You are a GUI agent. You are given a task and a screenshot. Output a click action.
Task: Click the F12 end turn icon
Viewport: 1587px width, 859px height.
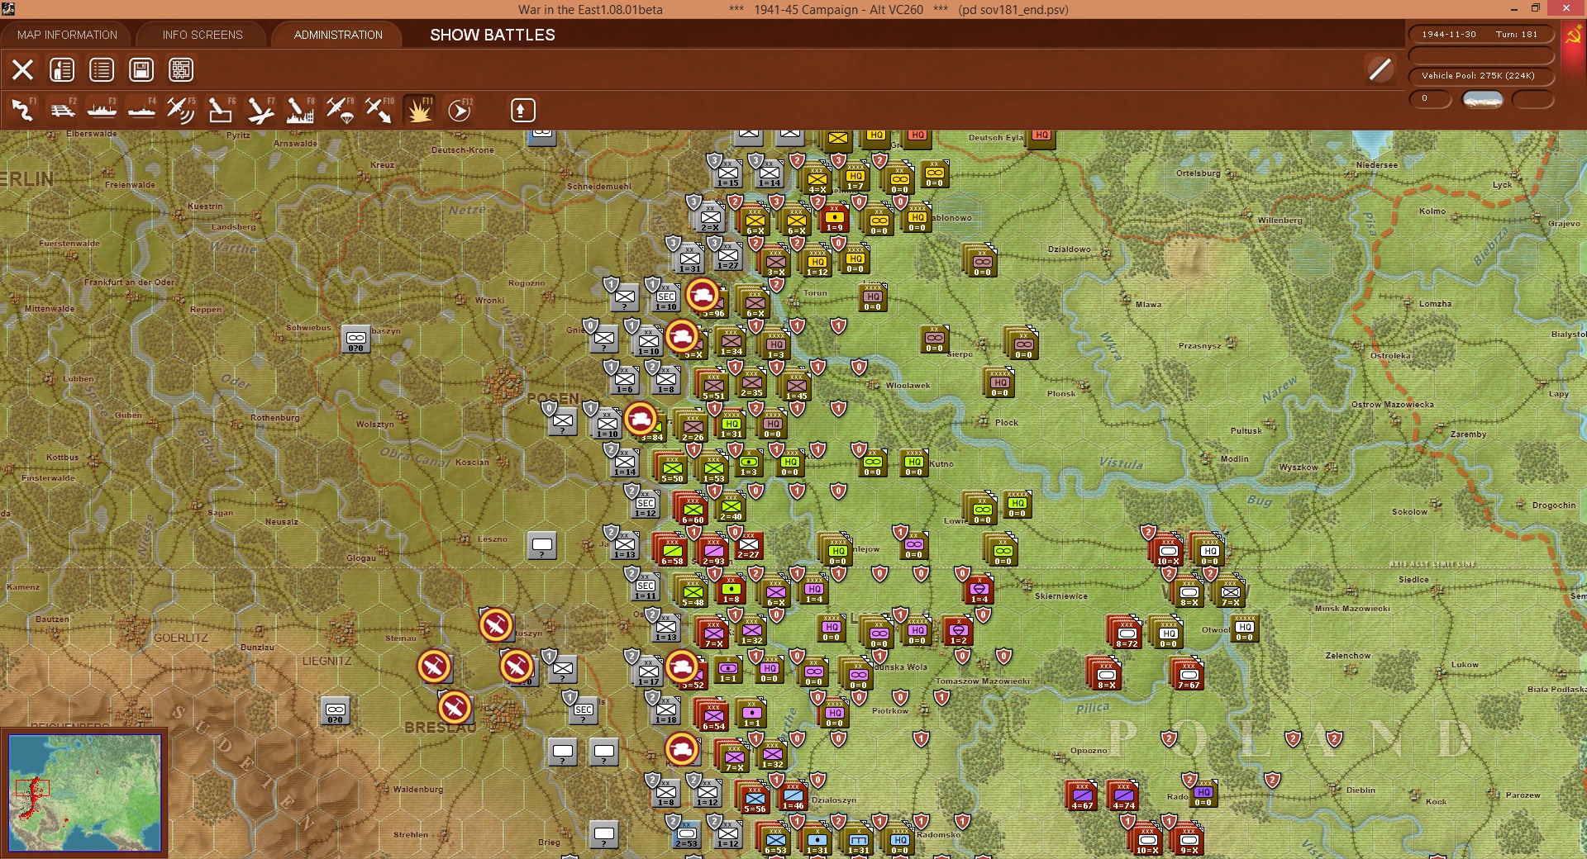(460, 110)
